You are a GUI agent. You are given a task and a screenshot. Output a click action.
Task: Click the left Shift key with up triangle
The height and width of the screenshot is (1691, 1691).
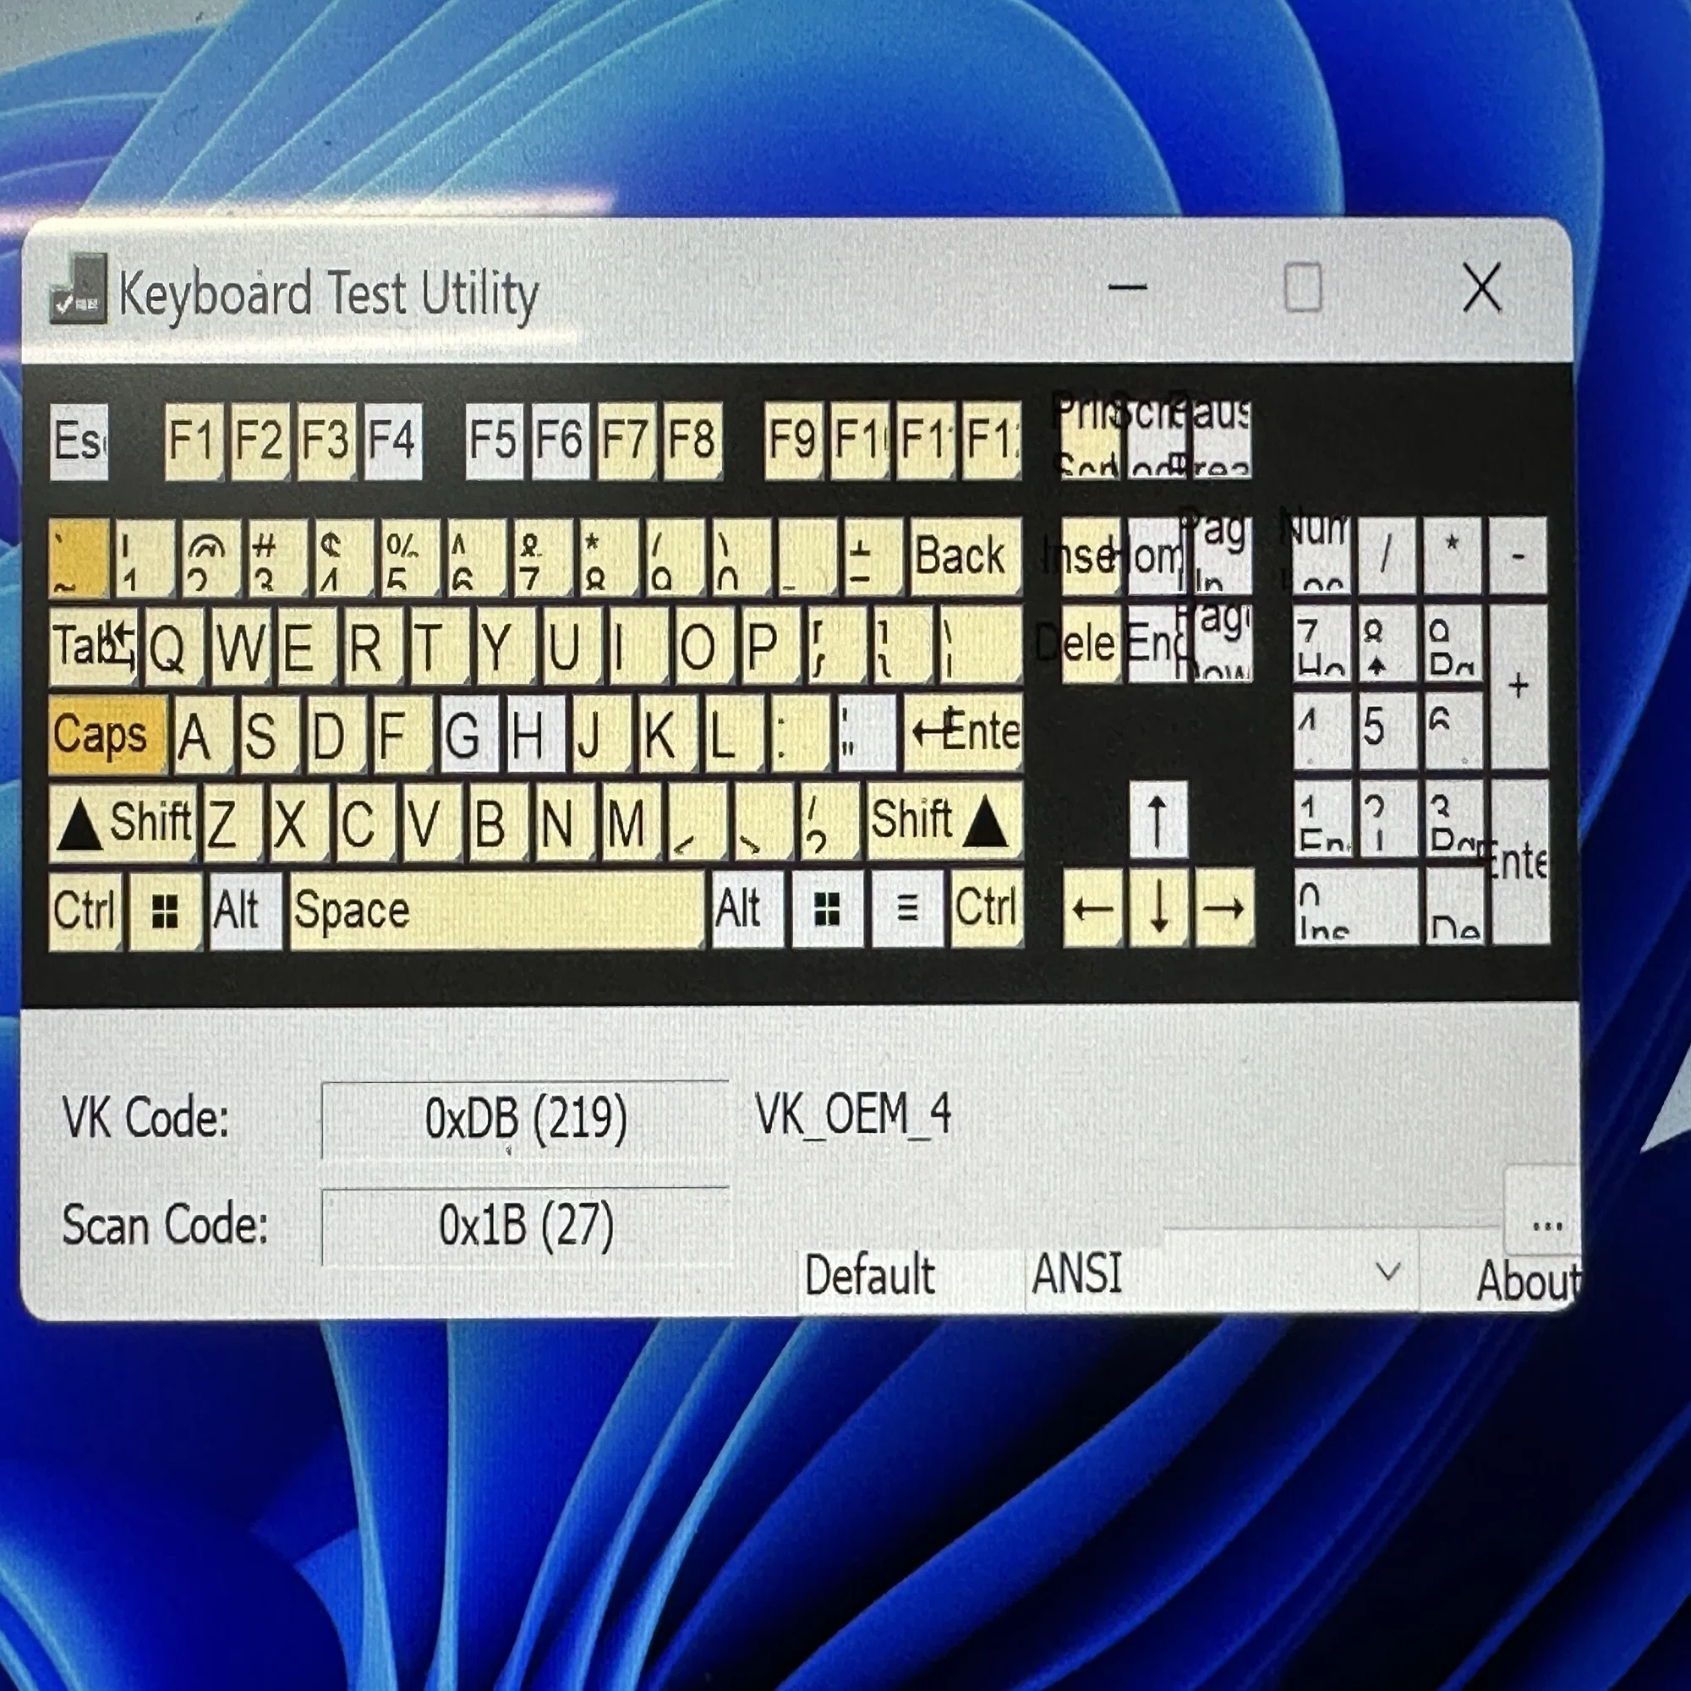(123, 822)
